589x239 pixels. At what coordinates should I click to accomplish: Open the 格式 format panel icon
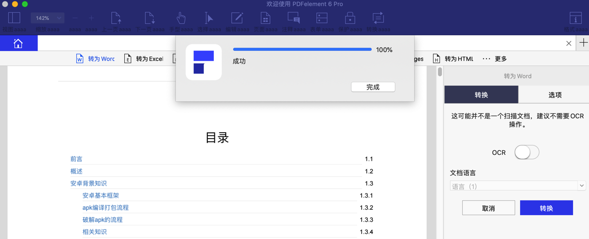click(x=576, y=18)
